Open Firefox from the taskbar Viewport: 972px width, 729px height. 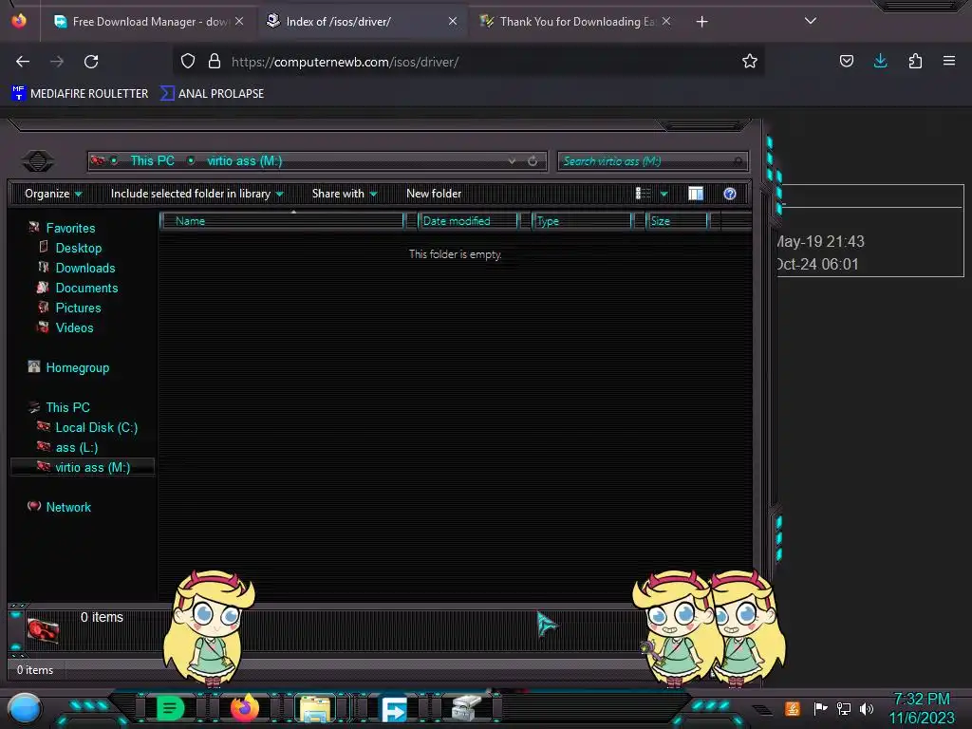click(x=244, y=708)
